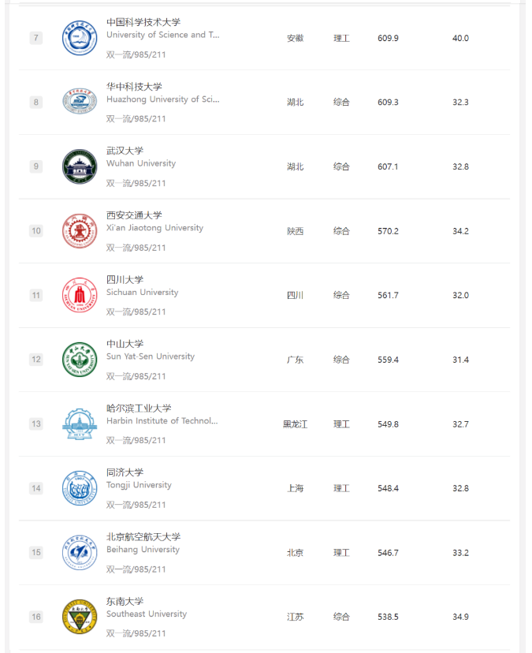Click the red Sichuan University logo
The width and height of the screenshot is (532, 653).
click(x=80, y=295)
